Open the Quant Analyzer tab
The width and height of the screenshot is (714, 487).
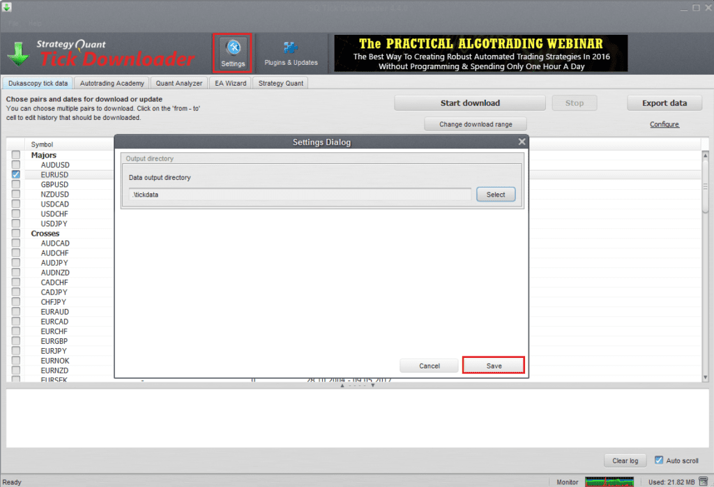coord(179,83)
